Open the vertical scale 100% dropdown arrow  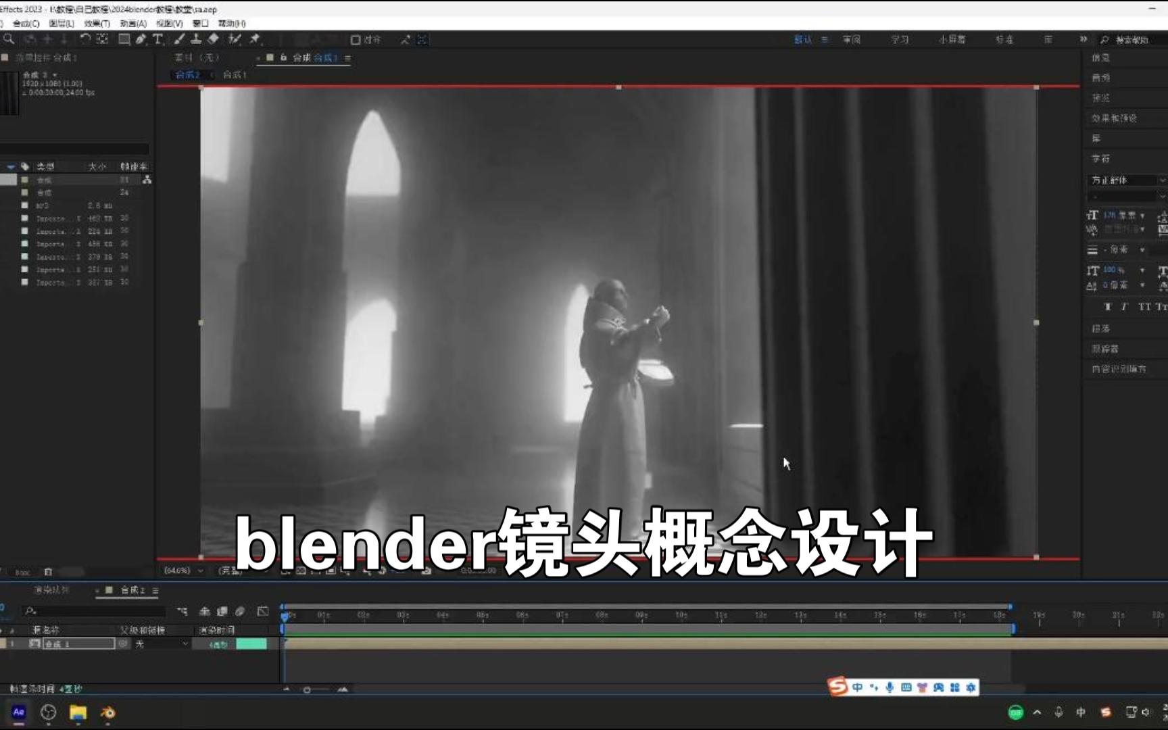[x=1142, y=270]
